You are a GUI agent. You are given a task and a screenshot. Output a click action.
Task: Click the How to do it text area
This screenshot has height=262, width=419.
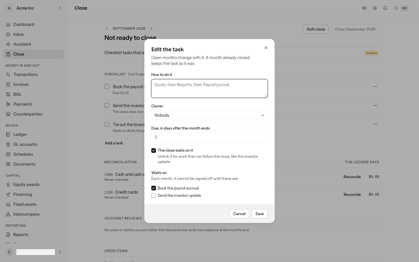pyautogui.click(x=210, y=88)
